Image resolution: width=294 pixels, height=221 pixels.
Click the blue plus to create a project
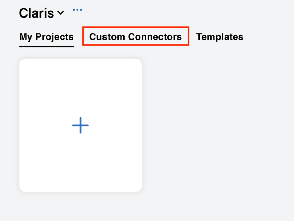tap(80, 125)
